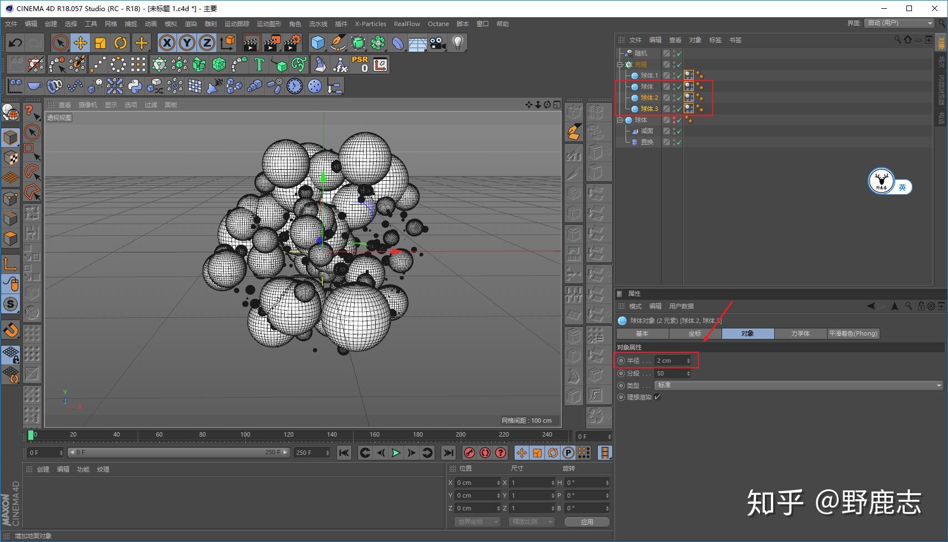948x542 pixels.
Task: Click dynamics tag on 球体.1
Action: coord(689,75)
